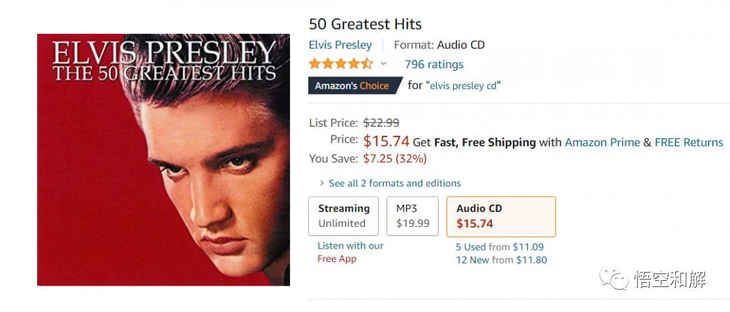View 5 Used from $11.09 offers

coord(500,247)
